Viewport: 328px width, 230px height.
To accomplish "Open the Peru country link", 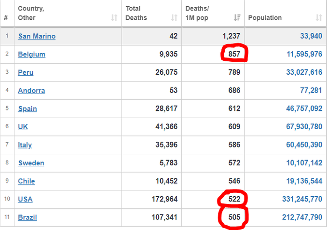I will coord(26,72).
